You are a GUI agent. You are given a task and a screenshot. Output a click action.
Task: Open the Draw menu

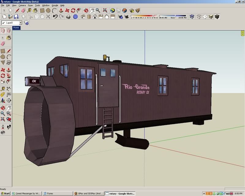[x=30, y=5]
